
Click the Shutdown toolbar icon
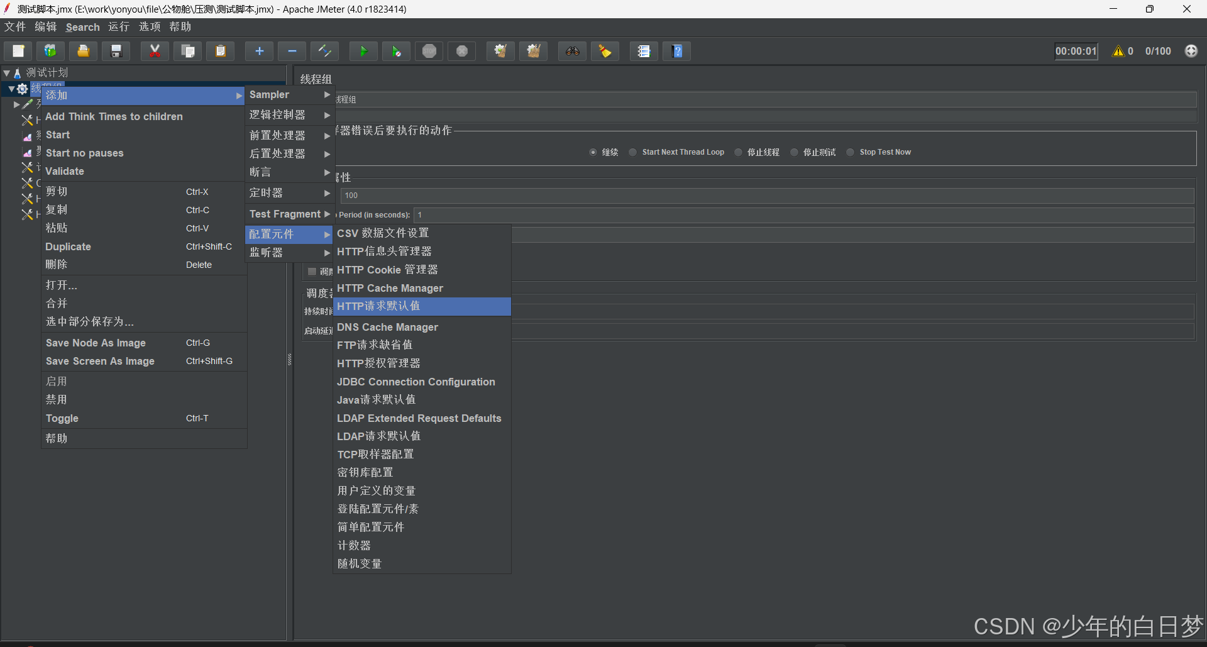click(462, 51)
